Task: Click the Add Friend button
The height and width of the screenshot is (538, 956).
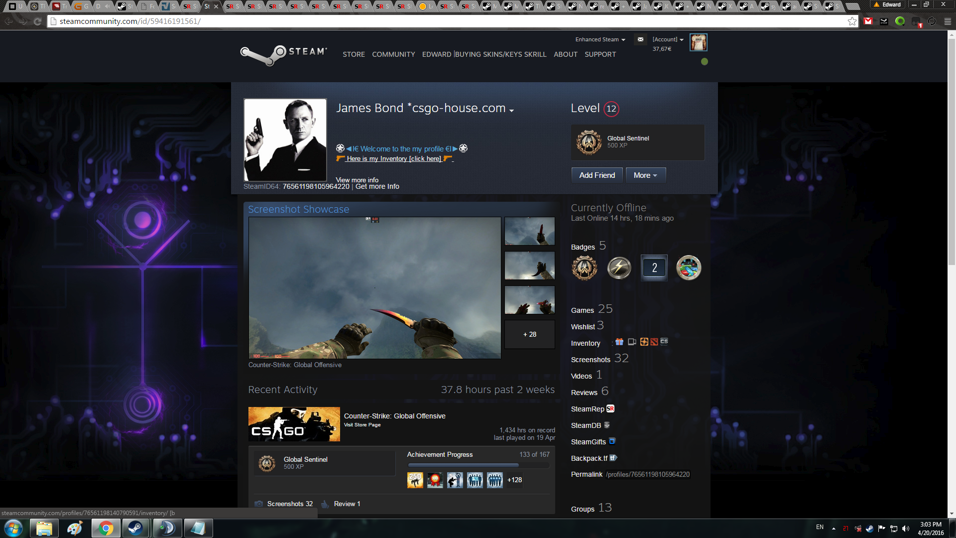Action: point(597,175)
